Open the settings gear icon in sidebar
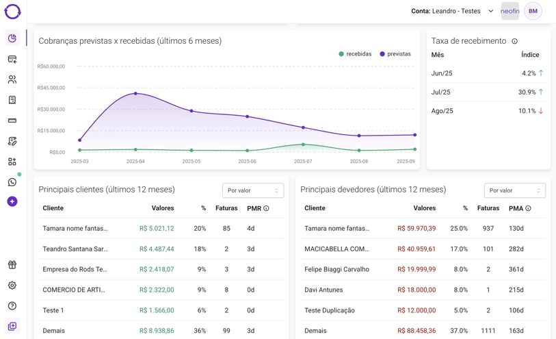 click(12, 286)
